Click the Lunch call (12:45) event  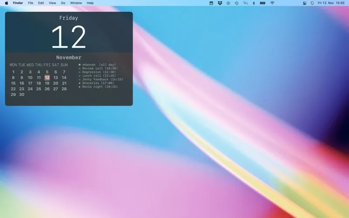pos(97,75)
